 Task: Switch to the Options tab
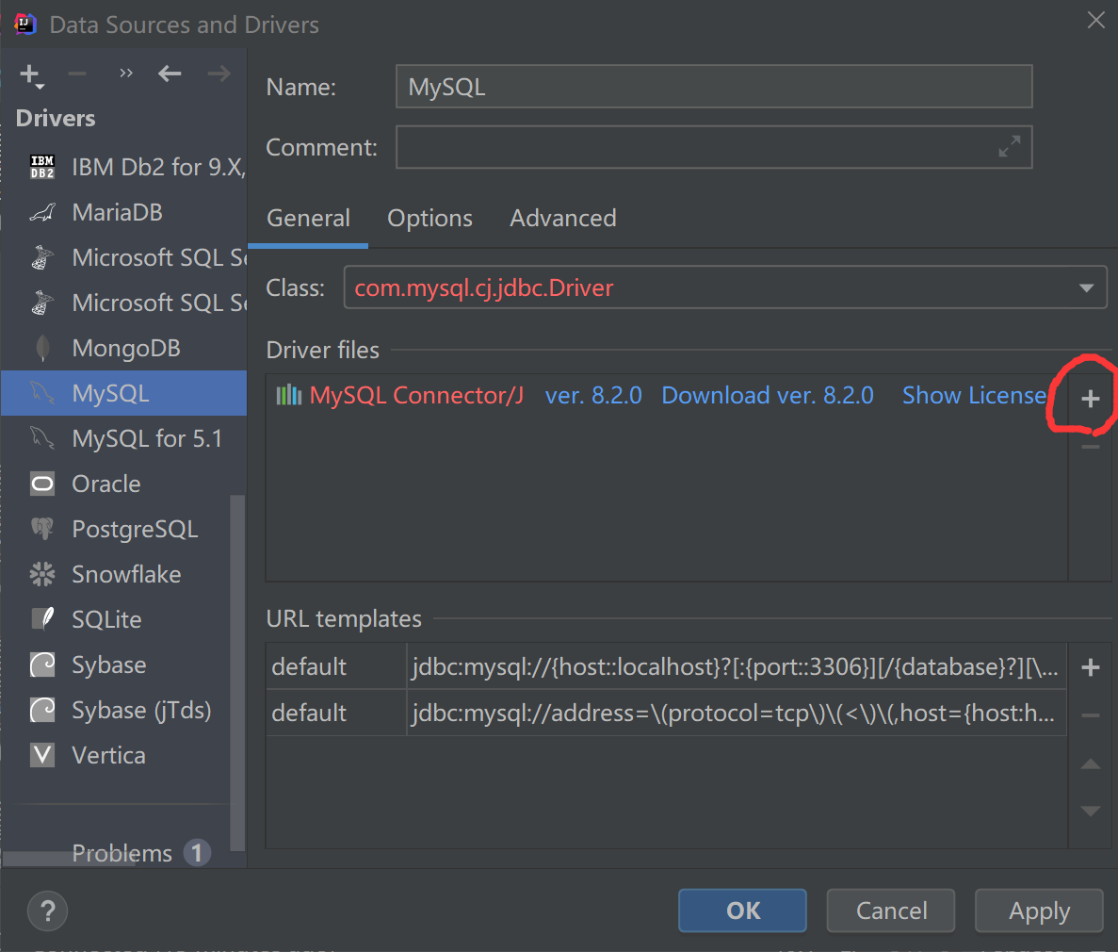(x=429, y=218)
